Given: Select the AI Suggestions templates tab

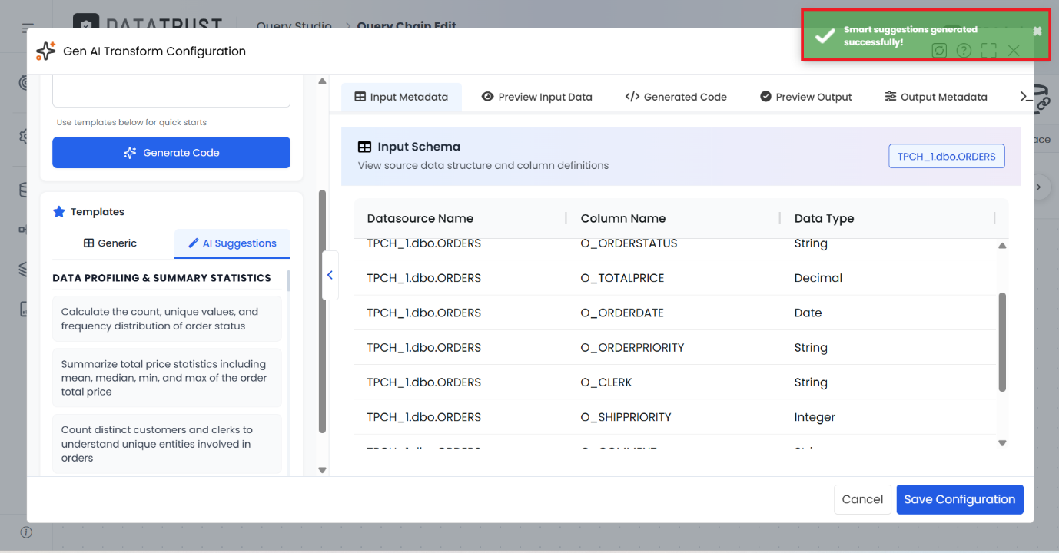Looking at the screenshot, I should click(x=232, y=243).
